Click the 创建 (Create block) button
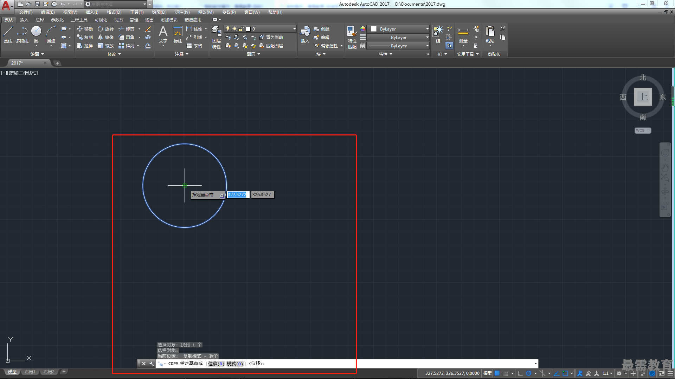Screen dimensions: 675x379 click(x=322, y=29)
